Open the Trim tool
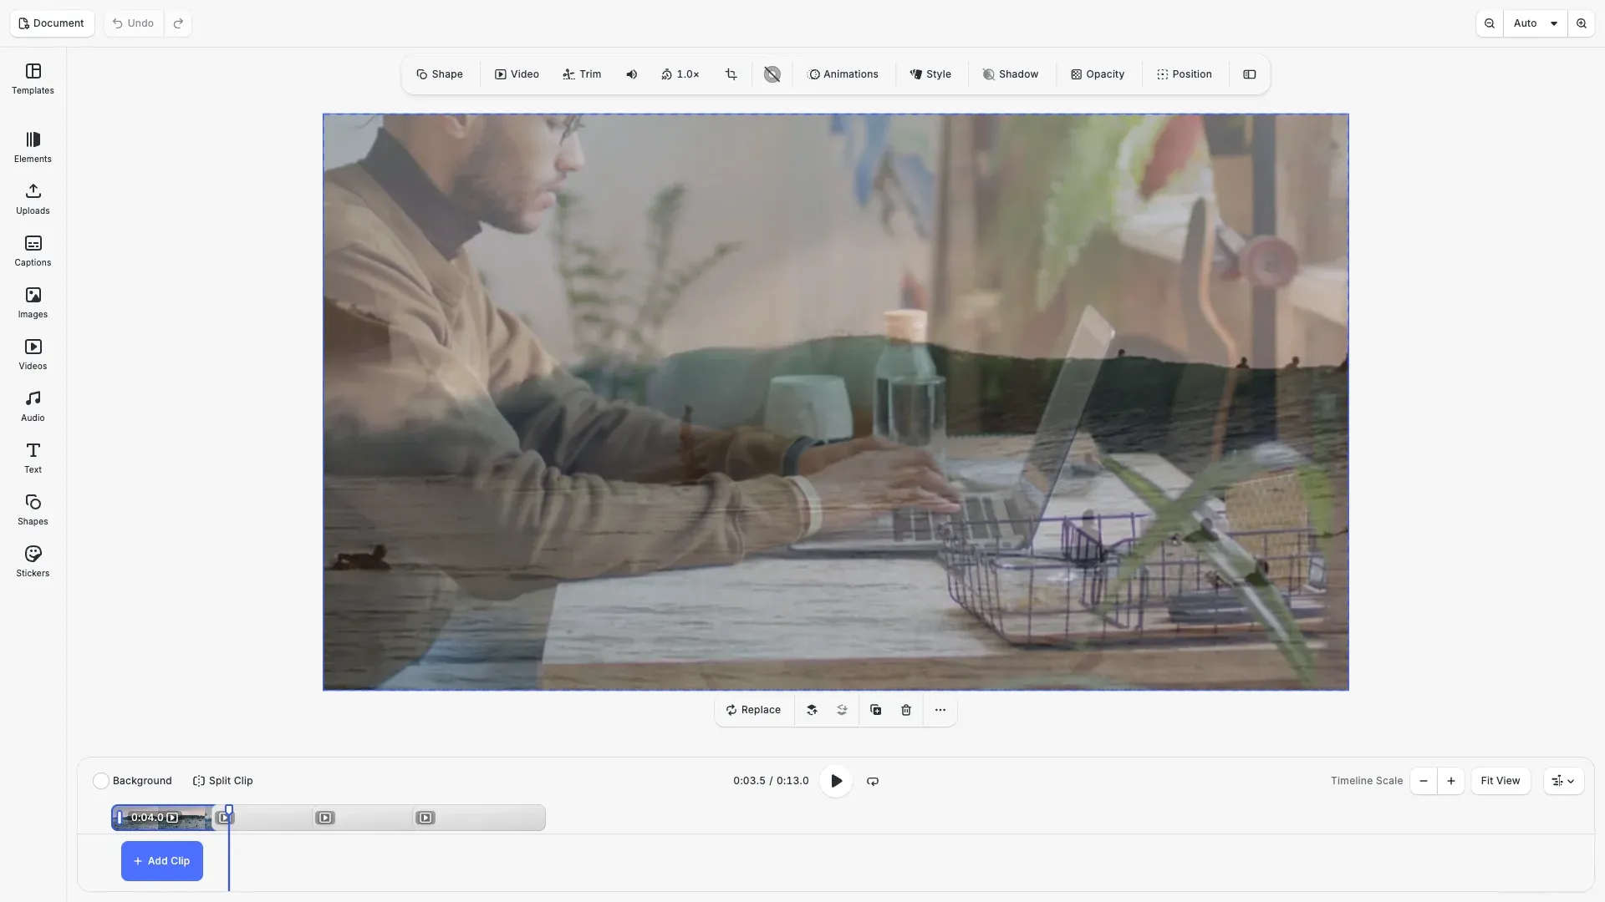Viewport: 1605px width, 902px height. [582, 74]
